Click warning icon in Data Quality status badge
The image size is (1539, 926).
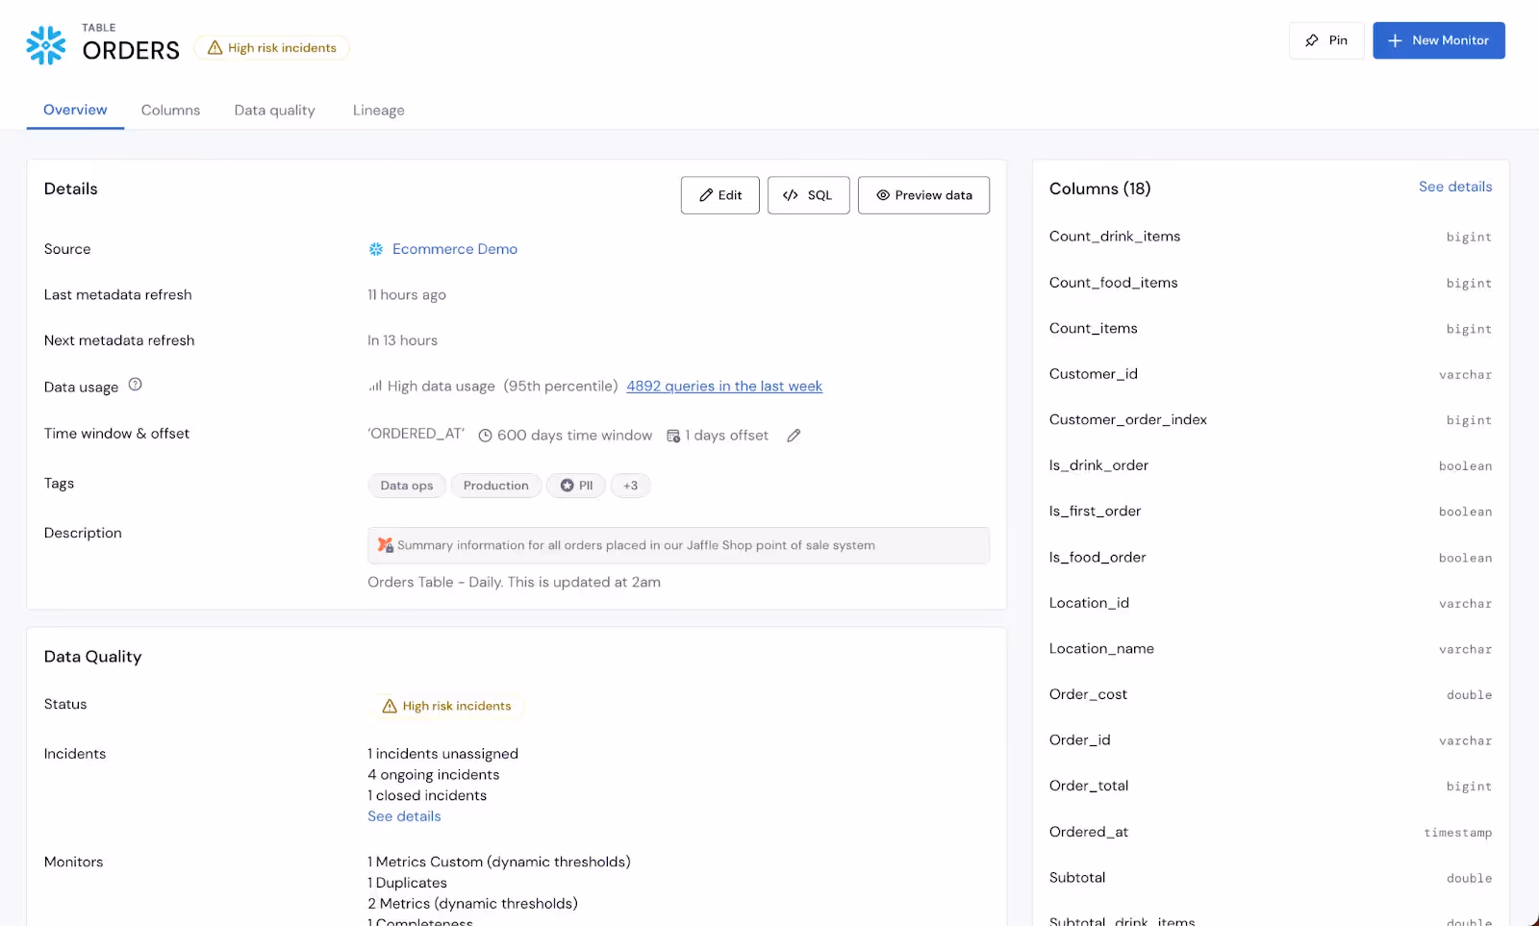click(390, 706)
